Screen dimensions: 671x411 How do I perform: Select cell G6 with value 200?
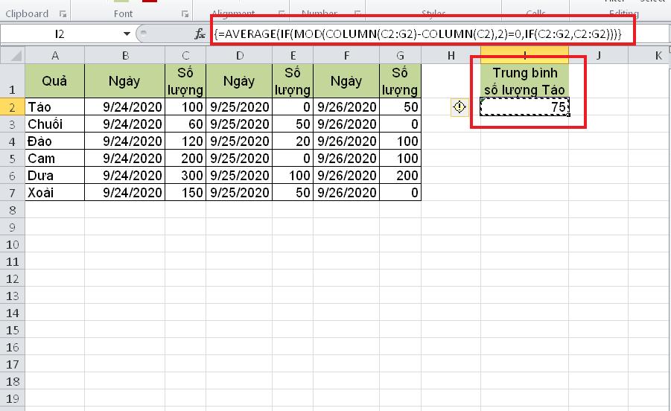400,176
